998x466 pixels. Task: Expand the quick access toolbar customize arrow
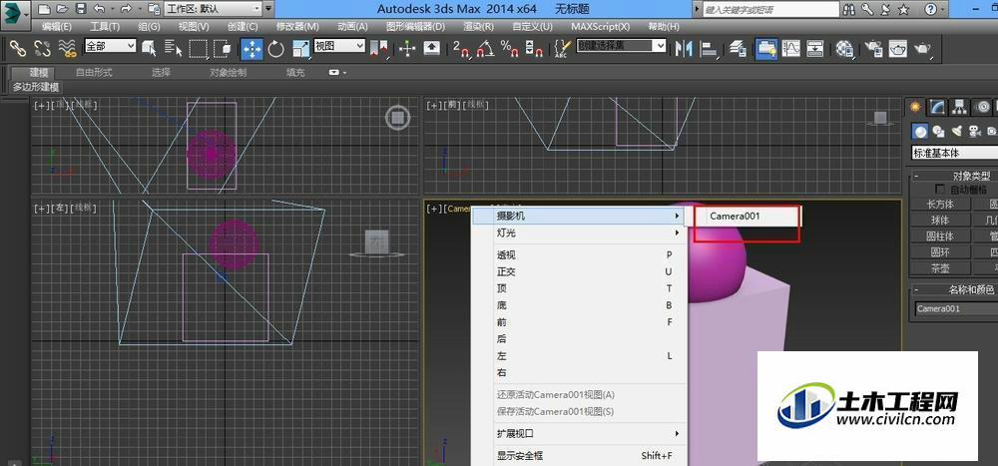click(x=268, y=9)
